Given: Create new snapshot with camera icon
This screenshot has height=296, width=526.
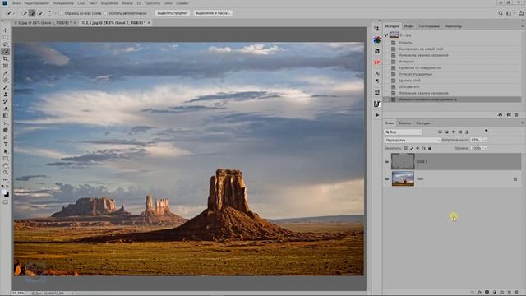Looking at the screenshot, I should 509,115.
